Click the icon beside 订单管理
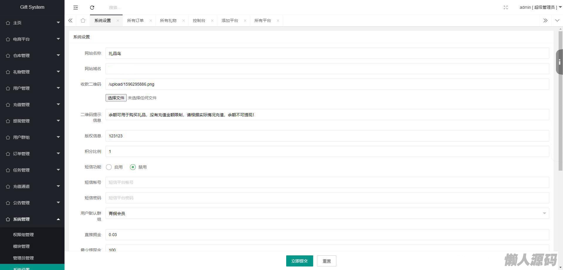 coord(8,154)
